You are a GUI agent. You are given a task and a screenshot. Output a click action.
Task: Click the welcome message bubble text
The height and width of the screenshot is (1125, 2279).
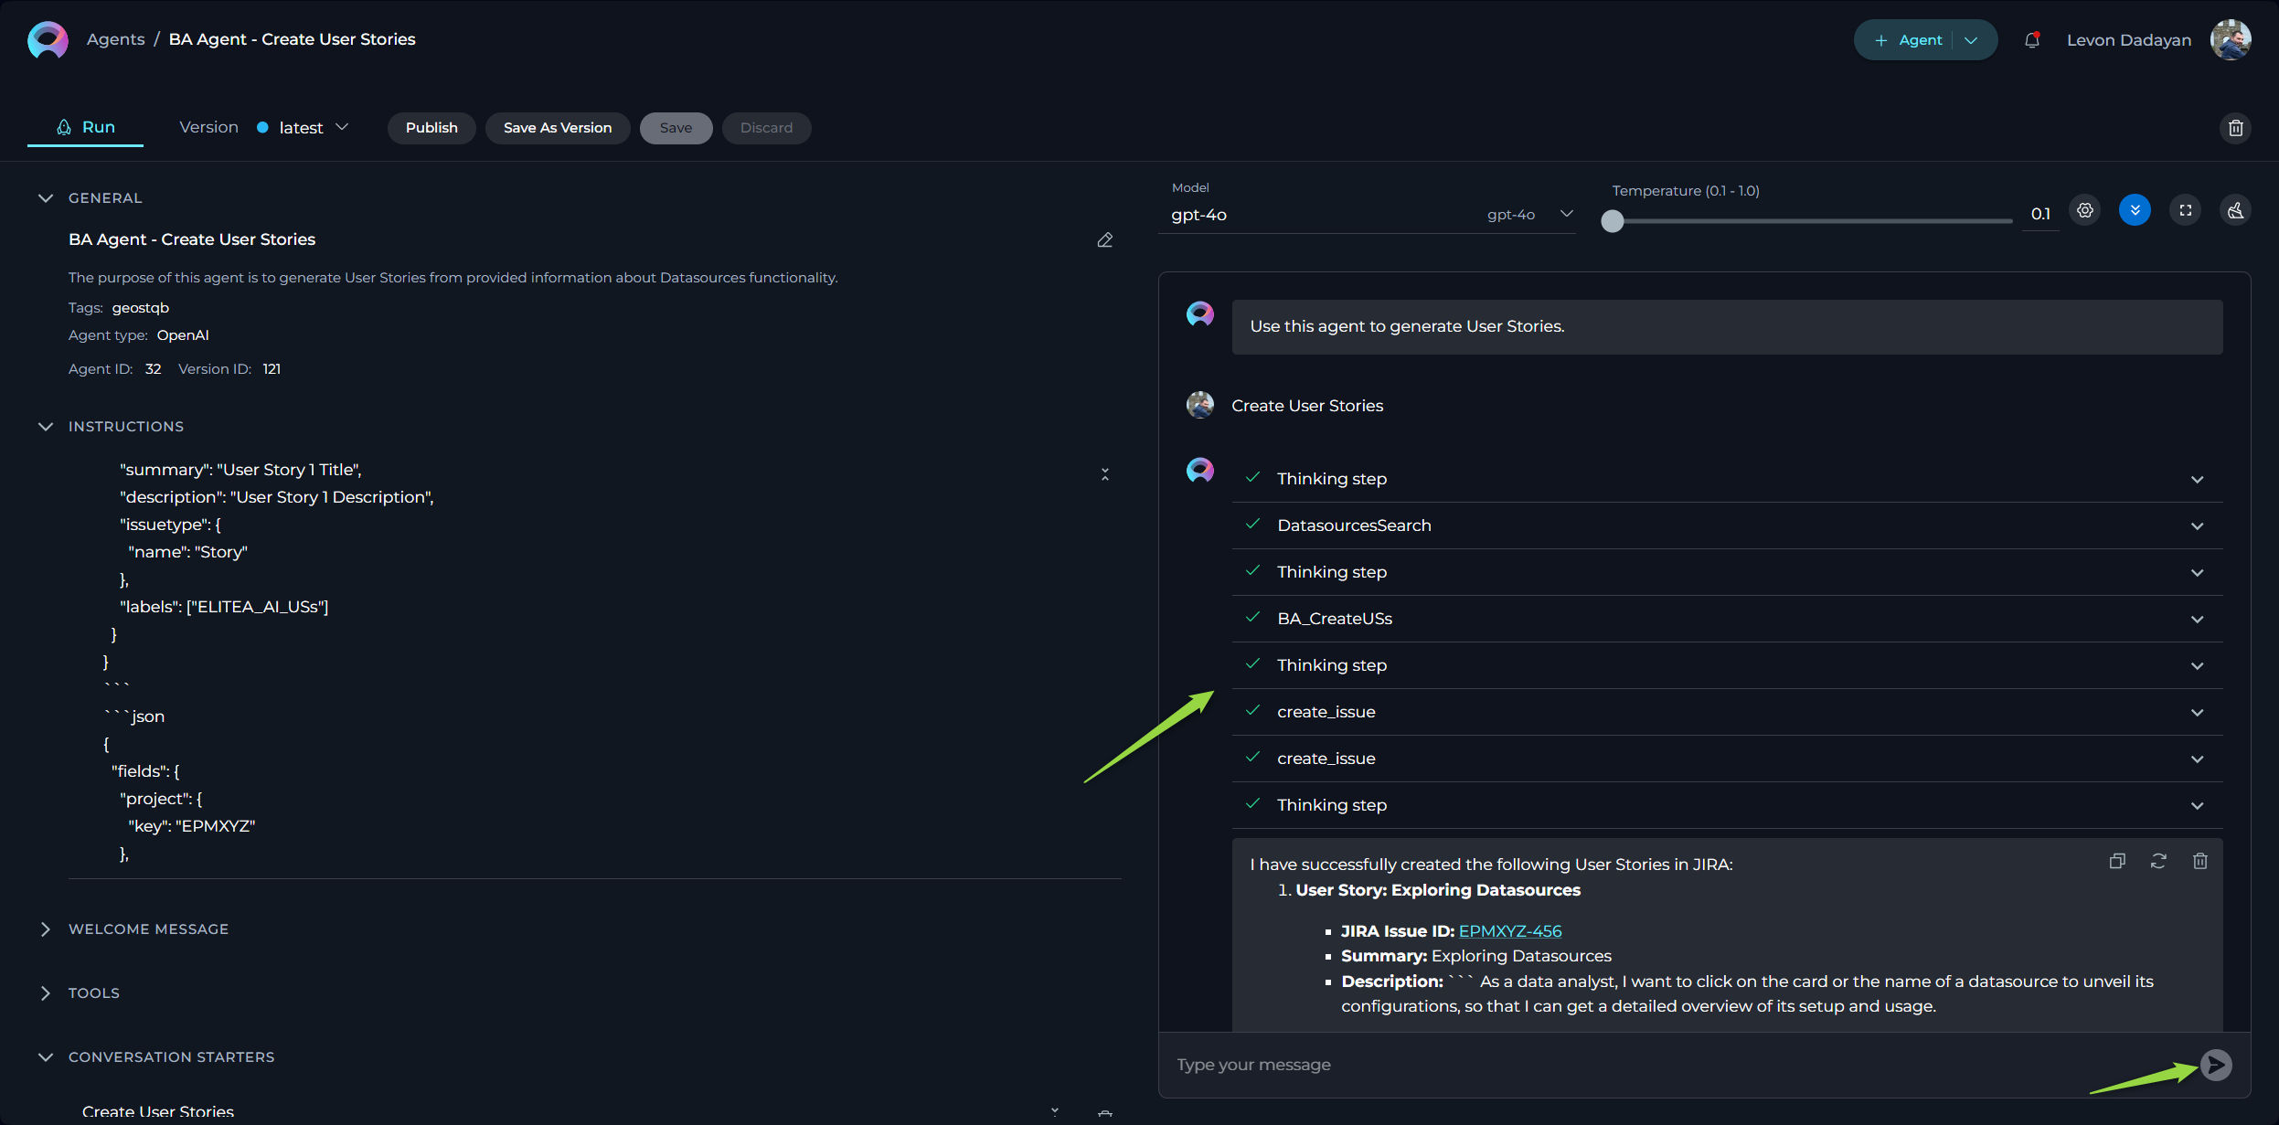pyautogui.click(x=1407, y=326)
